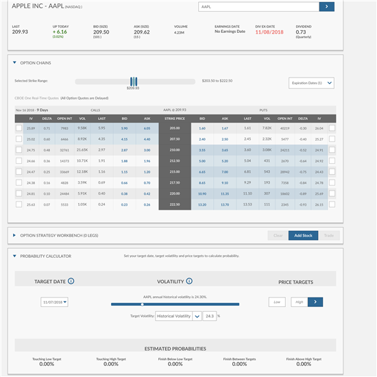Check the put checkbox for strike 210.00

[332, 150]
